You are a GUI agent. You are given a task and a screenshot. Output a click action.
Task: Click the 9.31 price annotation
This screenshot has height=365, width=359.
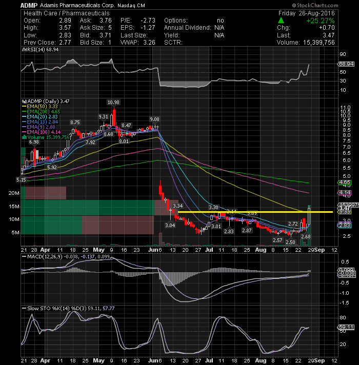[x=103, y=116]
